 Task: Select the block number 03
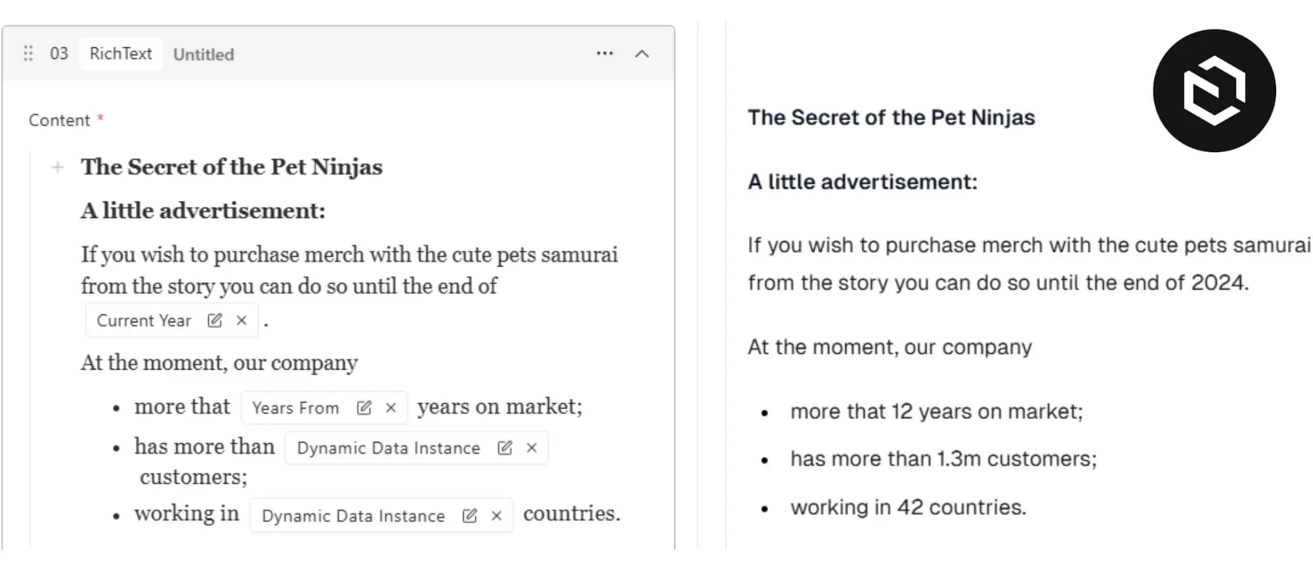tap(59, 53)
